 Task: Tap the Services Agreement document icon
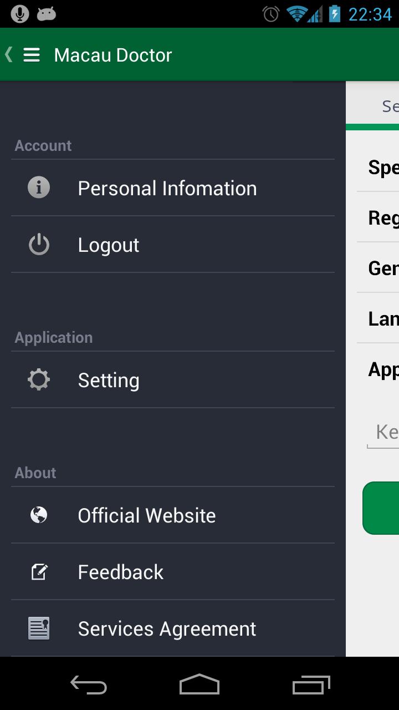[x=39, y=628]
